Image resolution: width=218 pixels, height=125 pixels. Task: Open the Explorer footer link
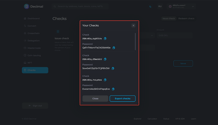tap(138, 119)
